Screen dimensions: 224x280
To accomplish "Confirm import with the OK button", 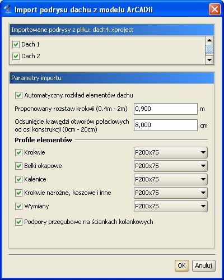I will point(182,265).
